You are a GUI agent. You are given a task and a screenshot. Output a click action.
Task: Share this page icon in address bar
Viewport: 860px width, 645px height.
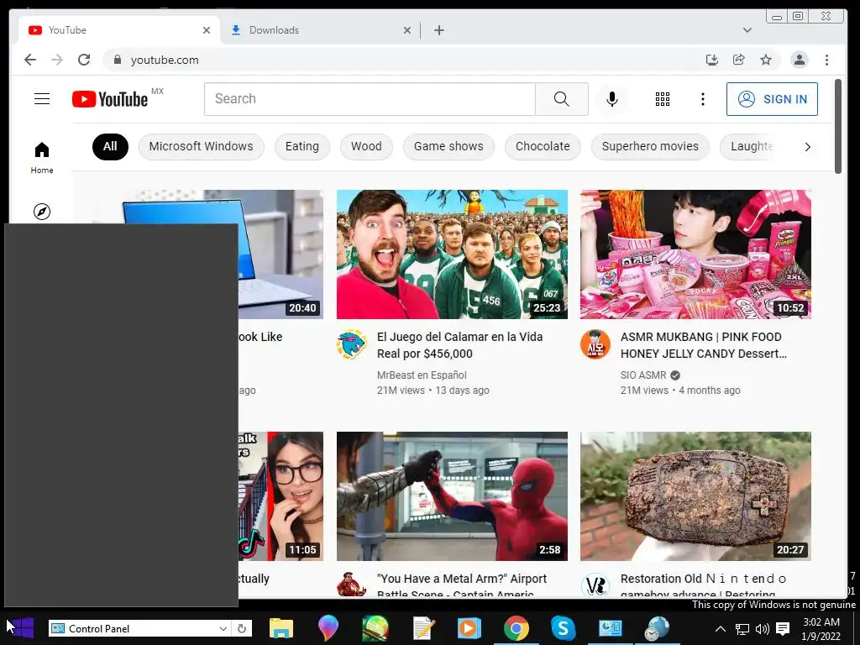739,60
